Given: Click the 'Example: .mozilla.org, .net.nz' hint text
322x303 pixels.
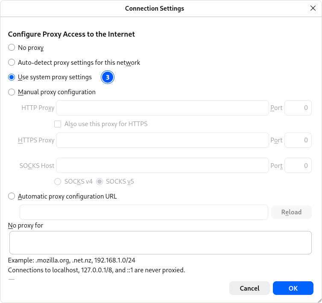Looking at the screenshot, I should (x=71, y=260).
